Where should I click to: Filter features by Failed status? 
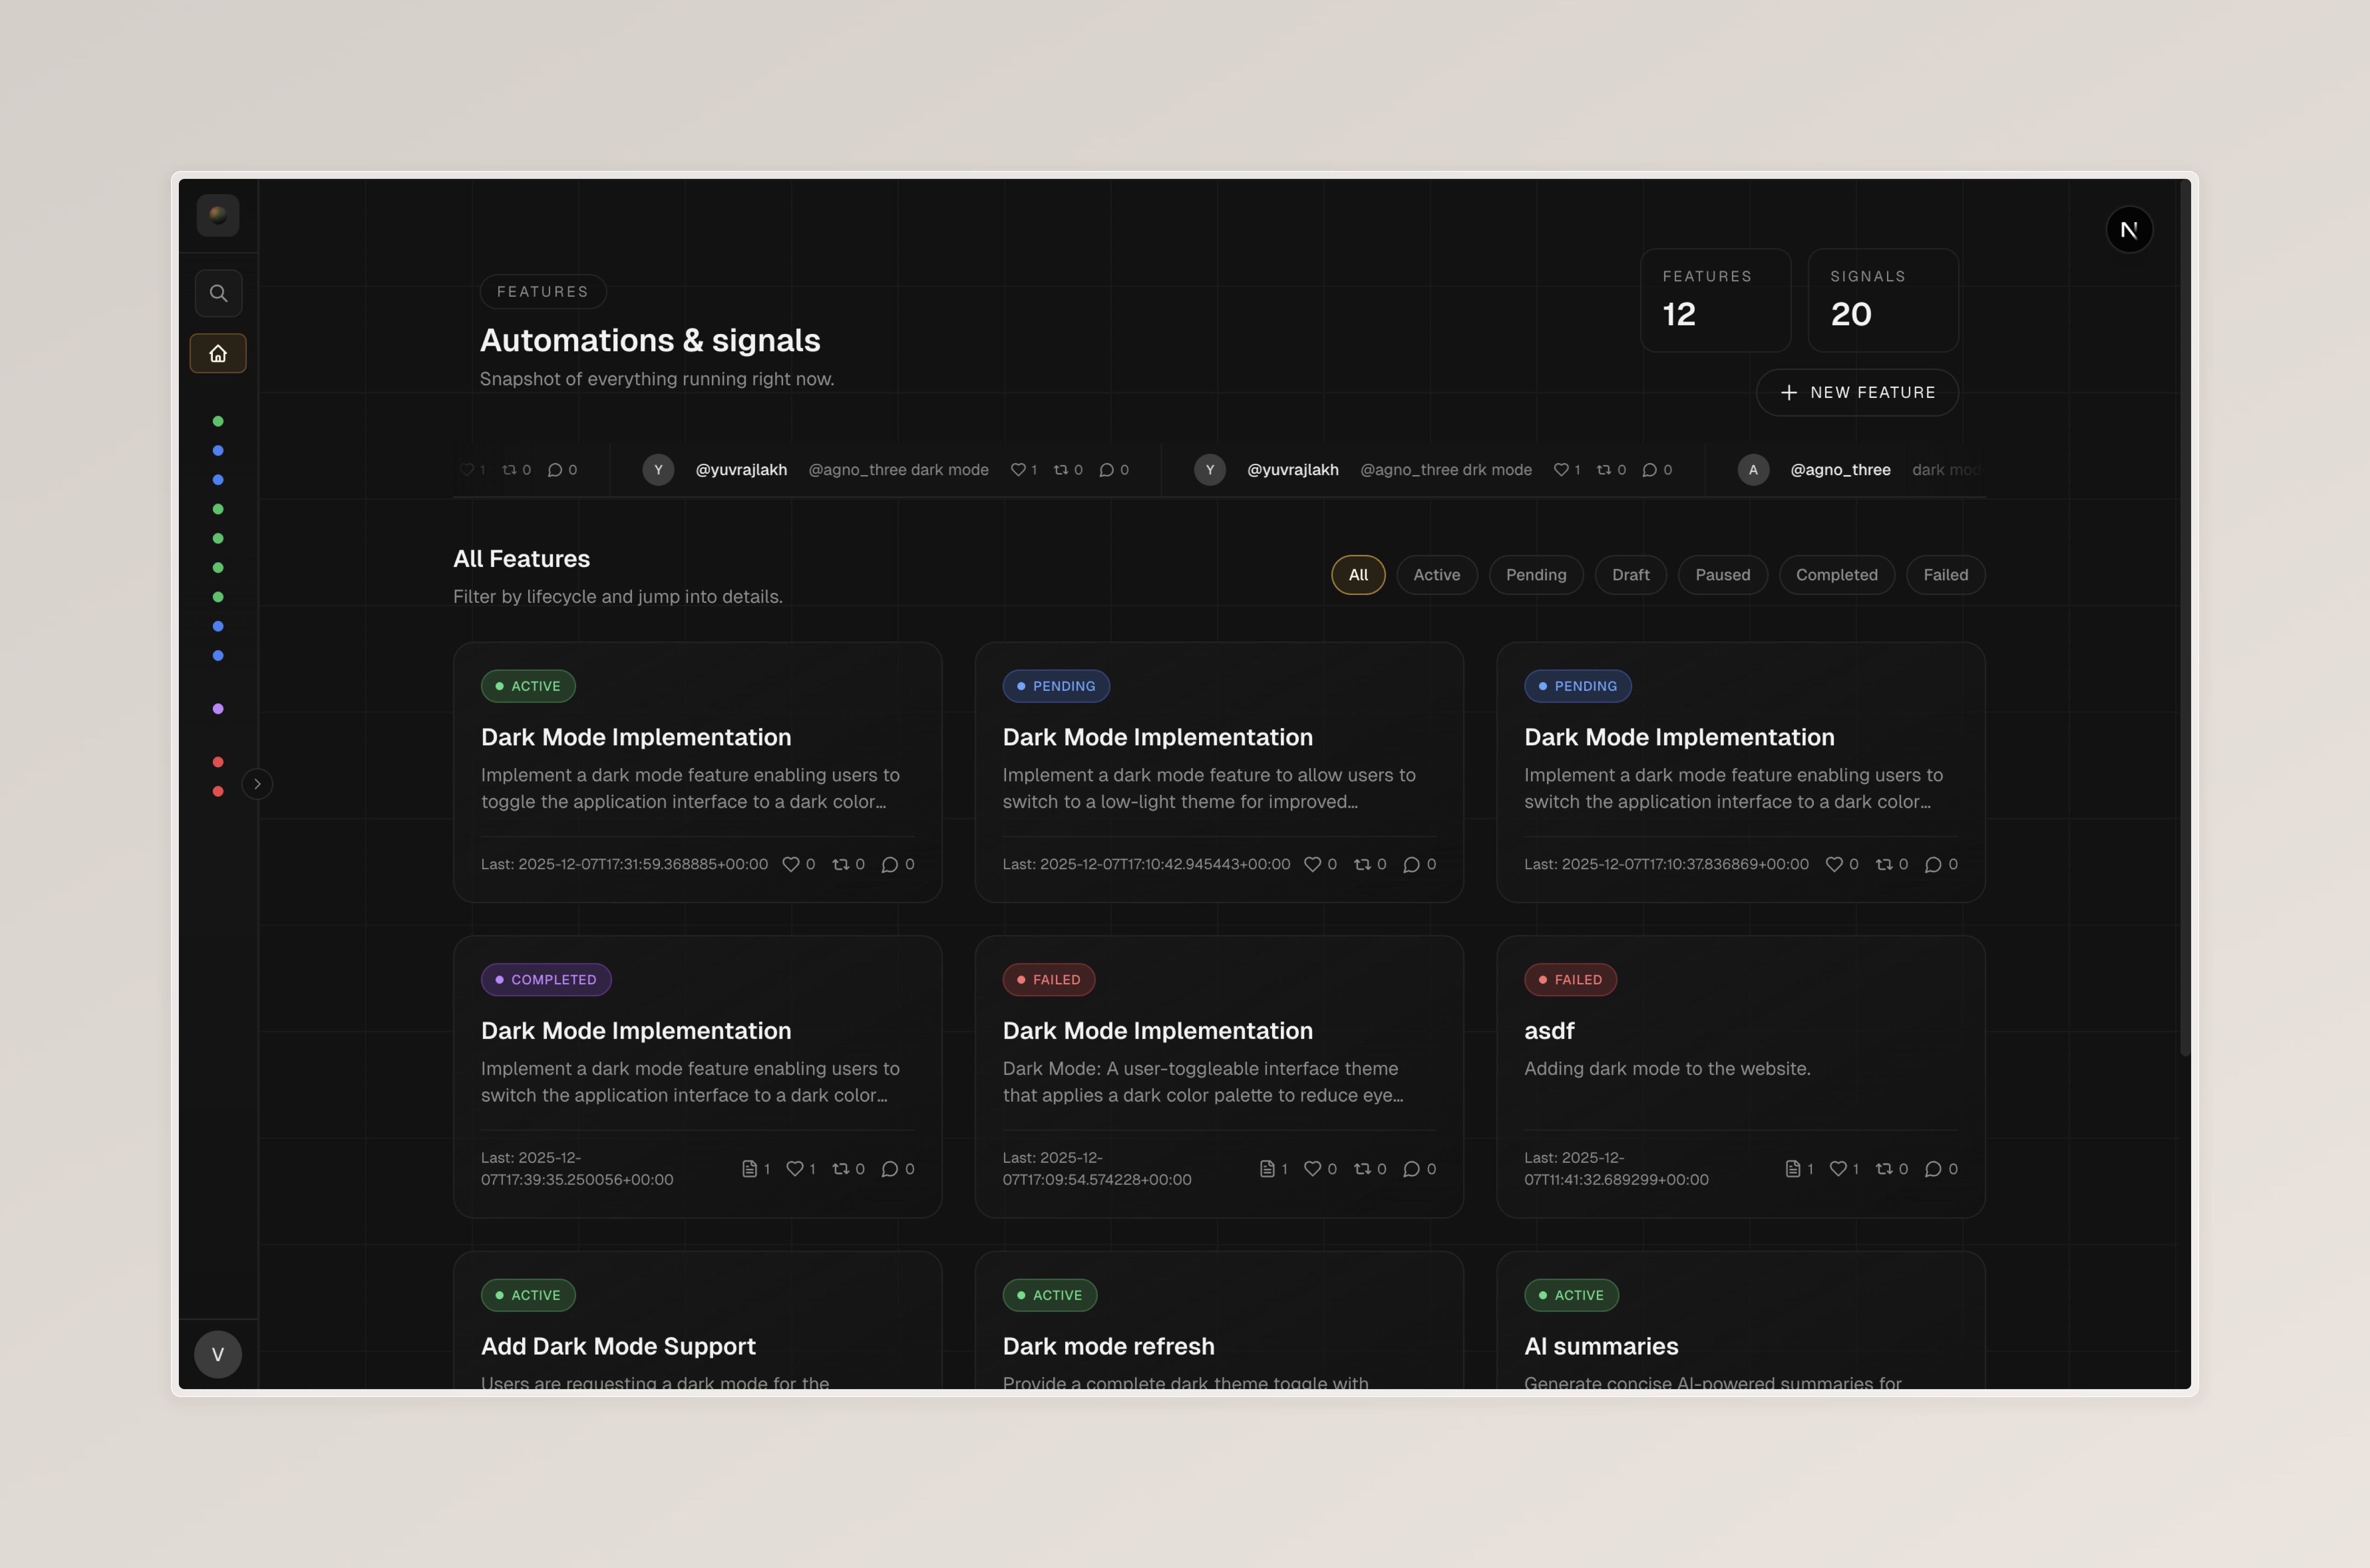1945,575
